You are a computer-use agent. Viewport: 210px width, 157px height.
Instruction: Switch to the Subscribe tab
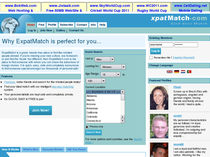(x=66, y=25)
